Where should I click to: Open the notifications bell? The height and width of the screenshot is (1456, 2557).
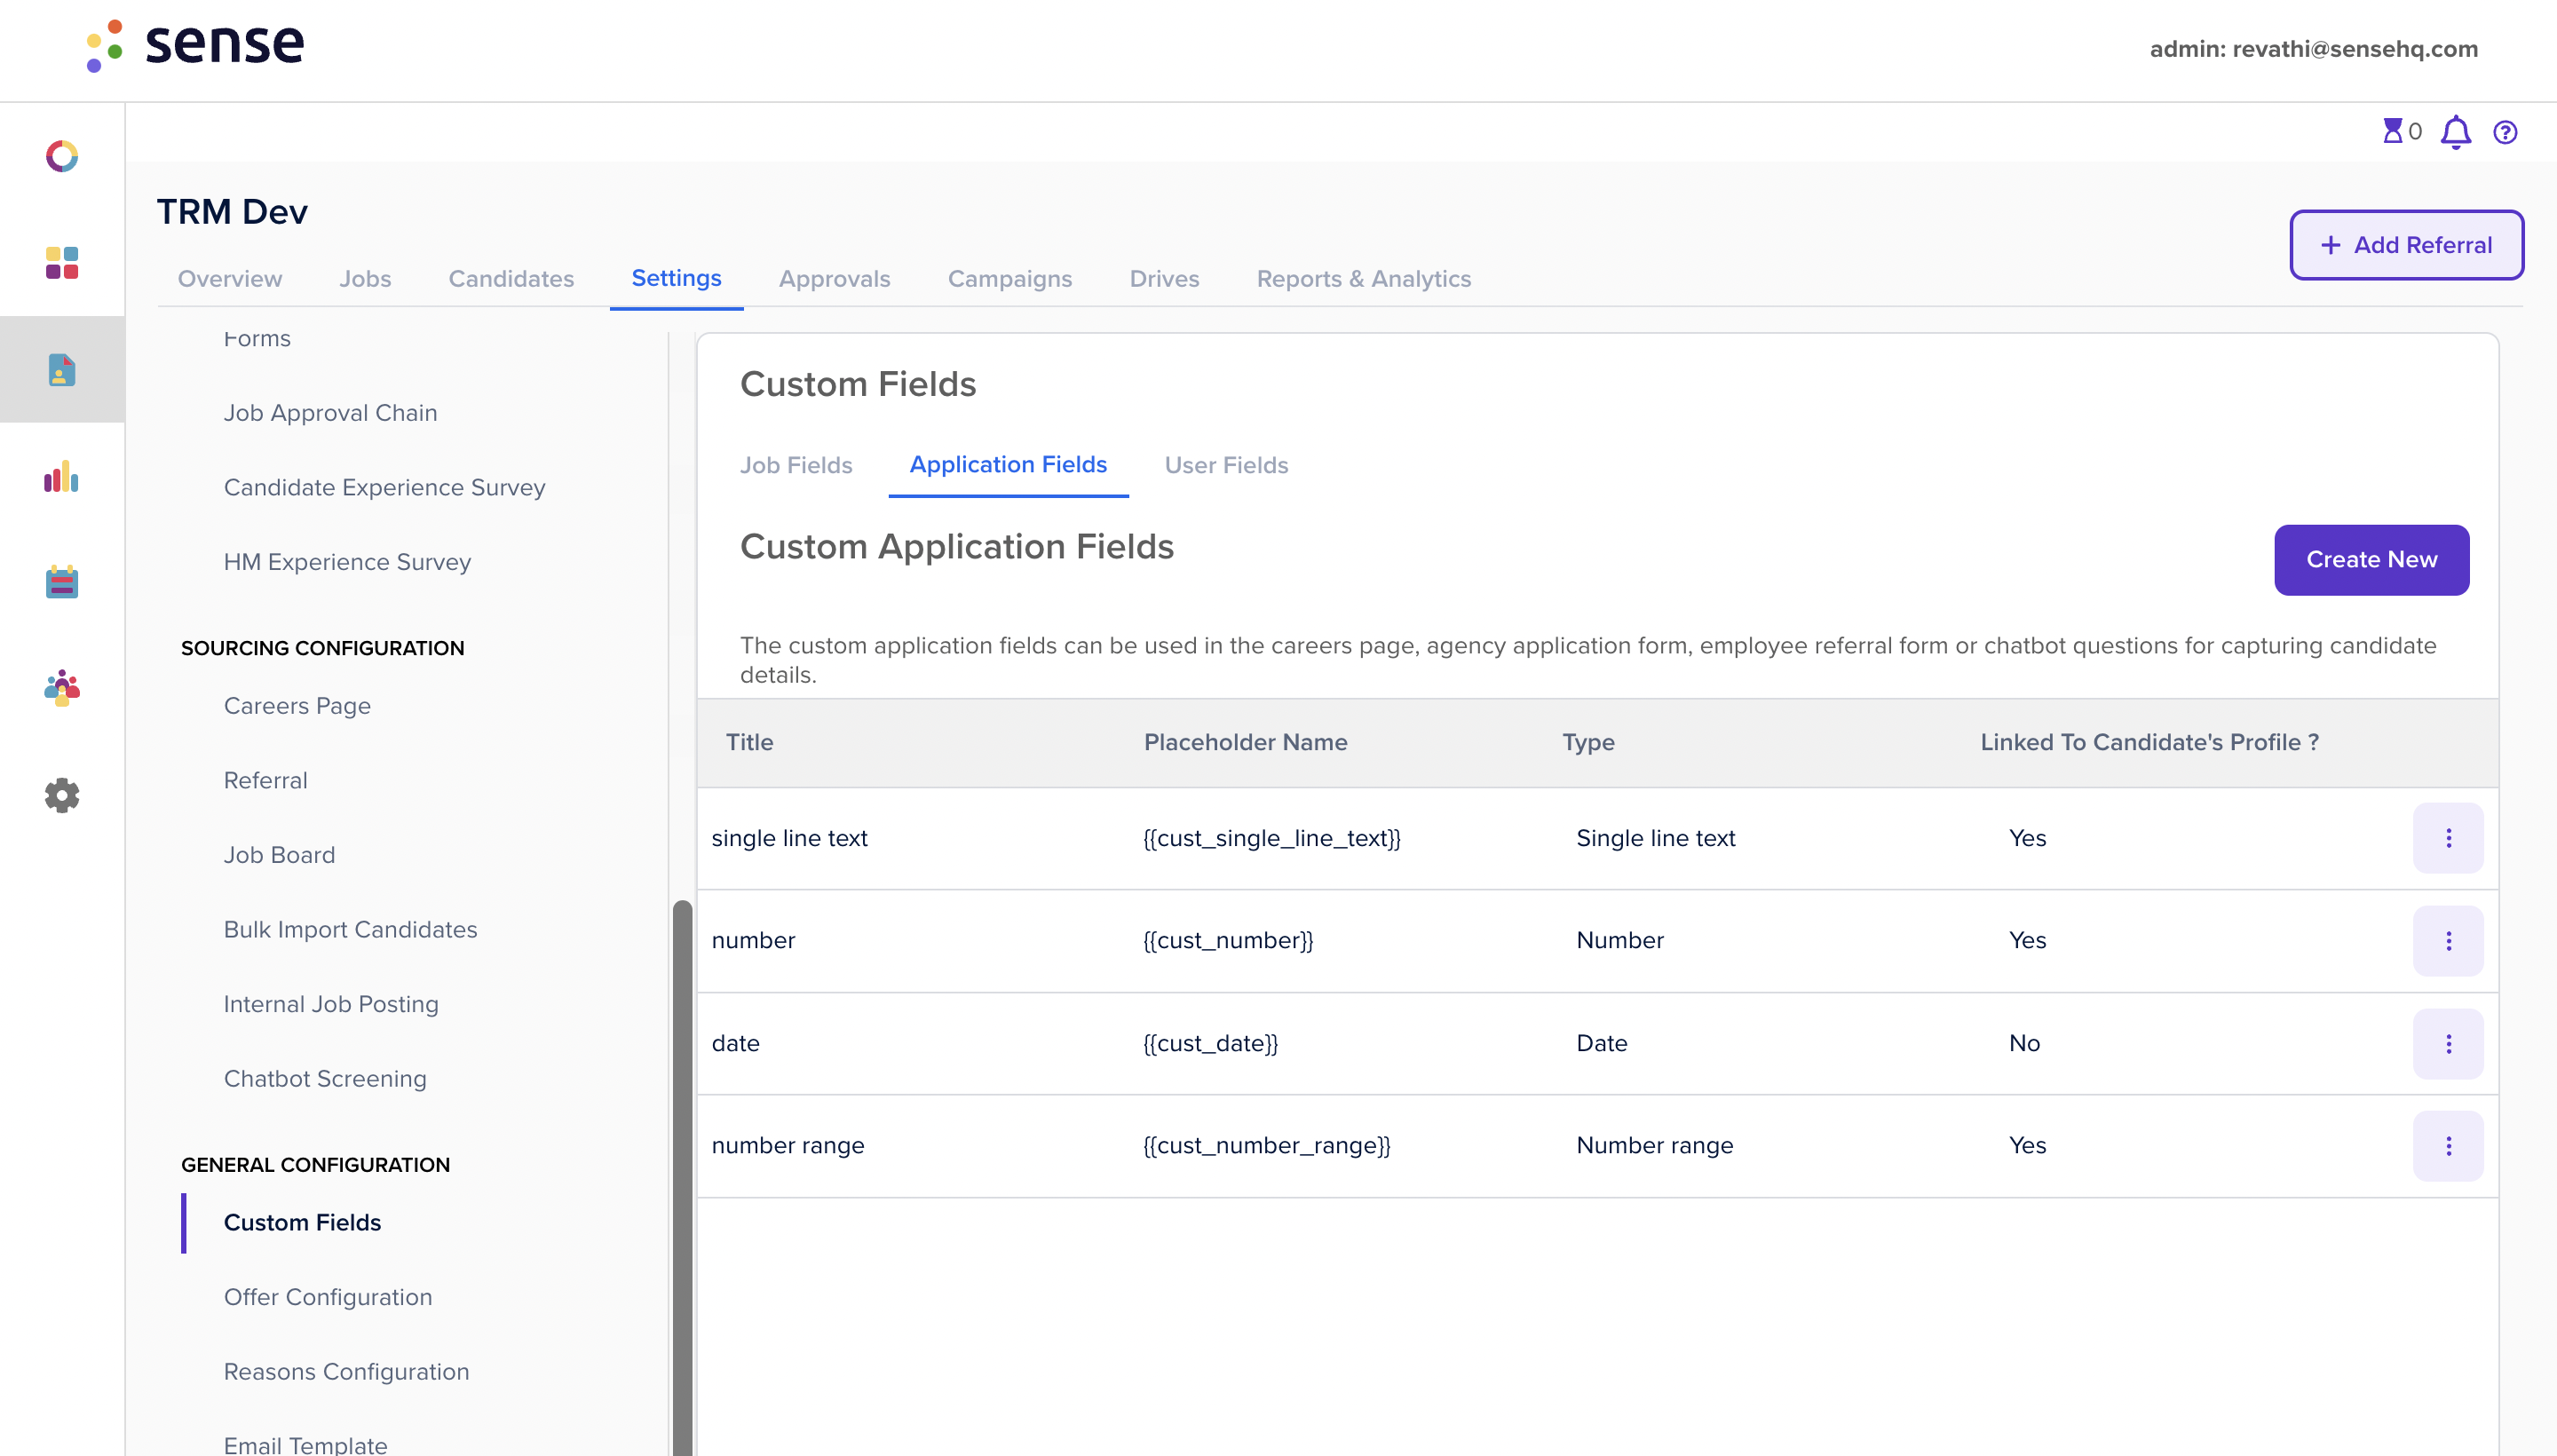(x=2456, y=132)
